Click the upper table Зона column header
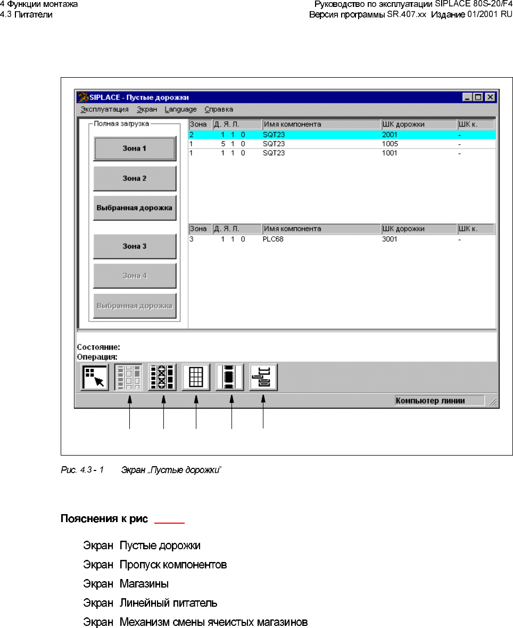The width and height of the screenshot is (513, 628). [x=200, y=124]
